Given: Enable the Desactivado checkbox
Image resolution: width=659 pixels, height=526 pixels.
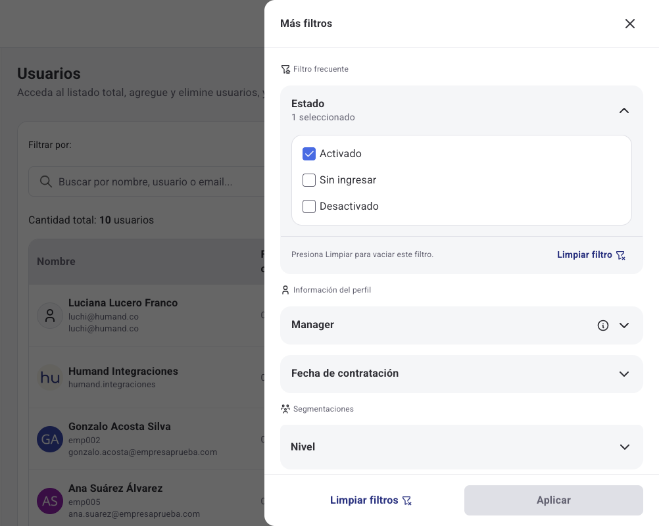Looking at the screenshot, I should click(309, 206).
